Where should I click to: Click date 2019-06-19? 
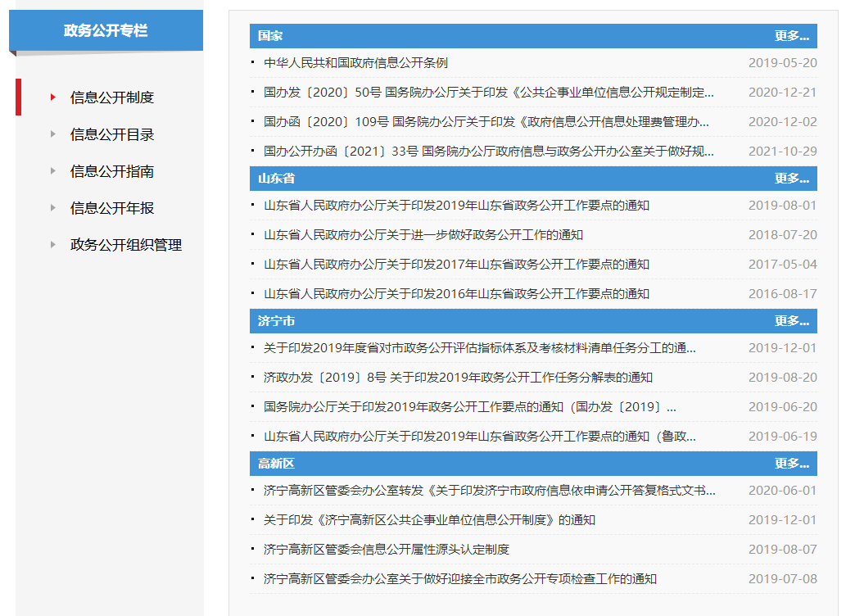(x=783, y=437)
